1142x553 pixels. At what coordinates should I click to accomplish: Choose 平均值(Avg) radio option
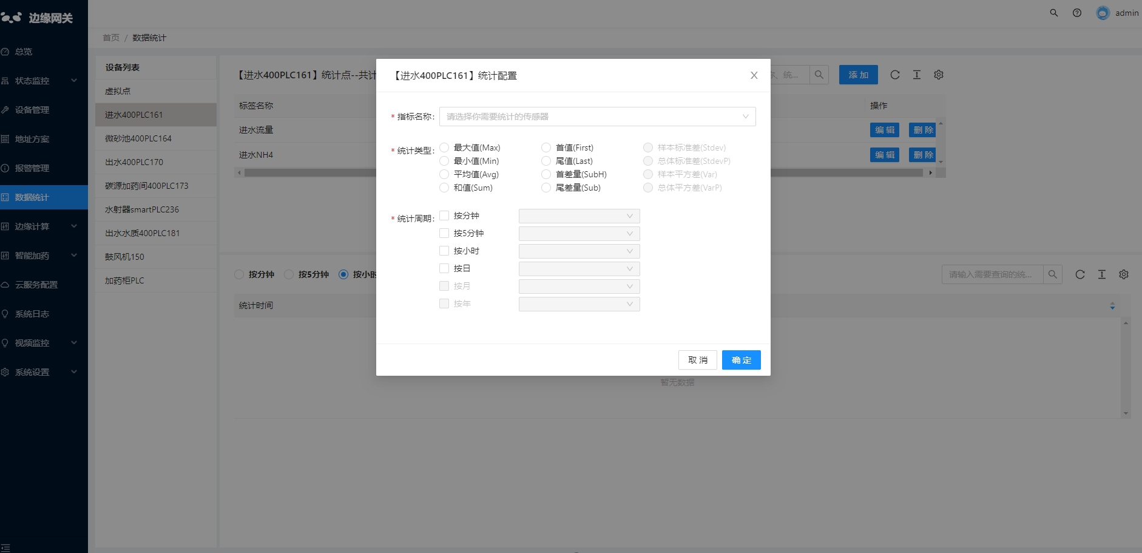click(x=444, y=174)
